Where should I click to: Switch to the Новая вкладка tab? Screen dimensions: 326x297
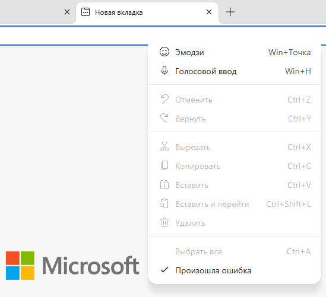(x=147, y=12)
